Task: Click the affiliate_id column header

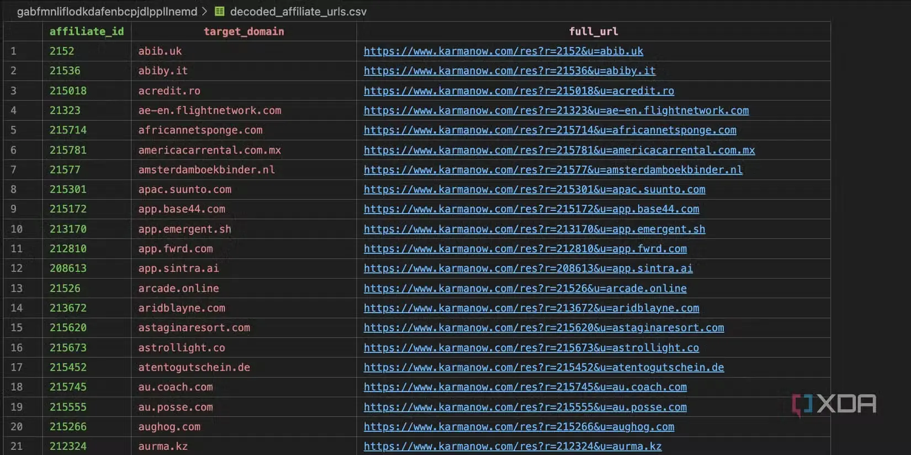Action: 87,31
